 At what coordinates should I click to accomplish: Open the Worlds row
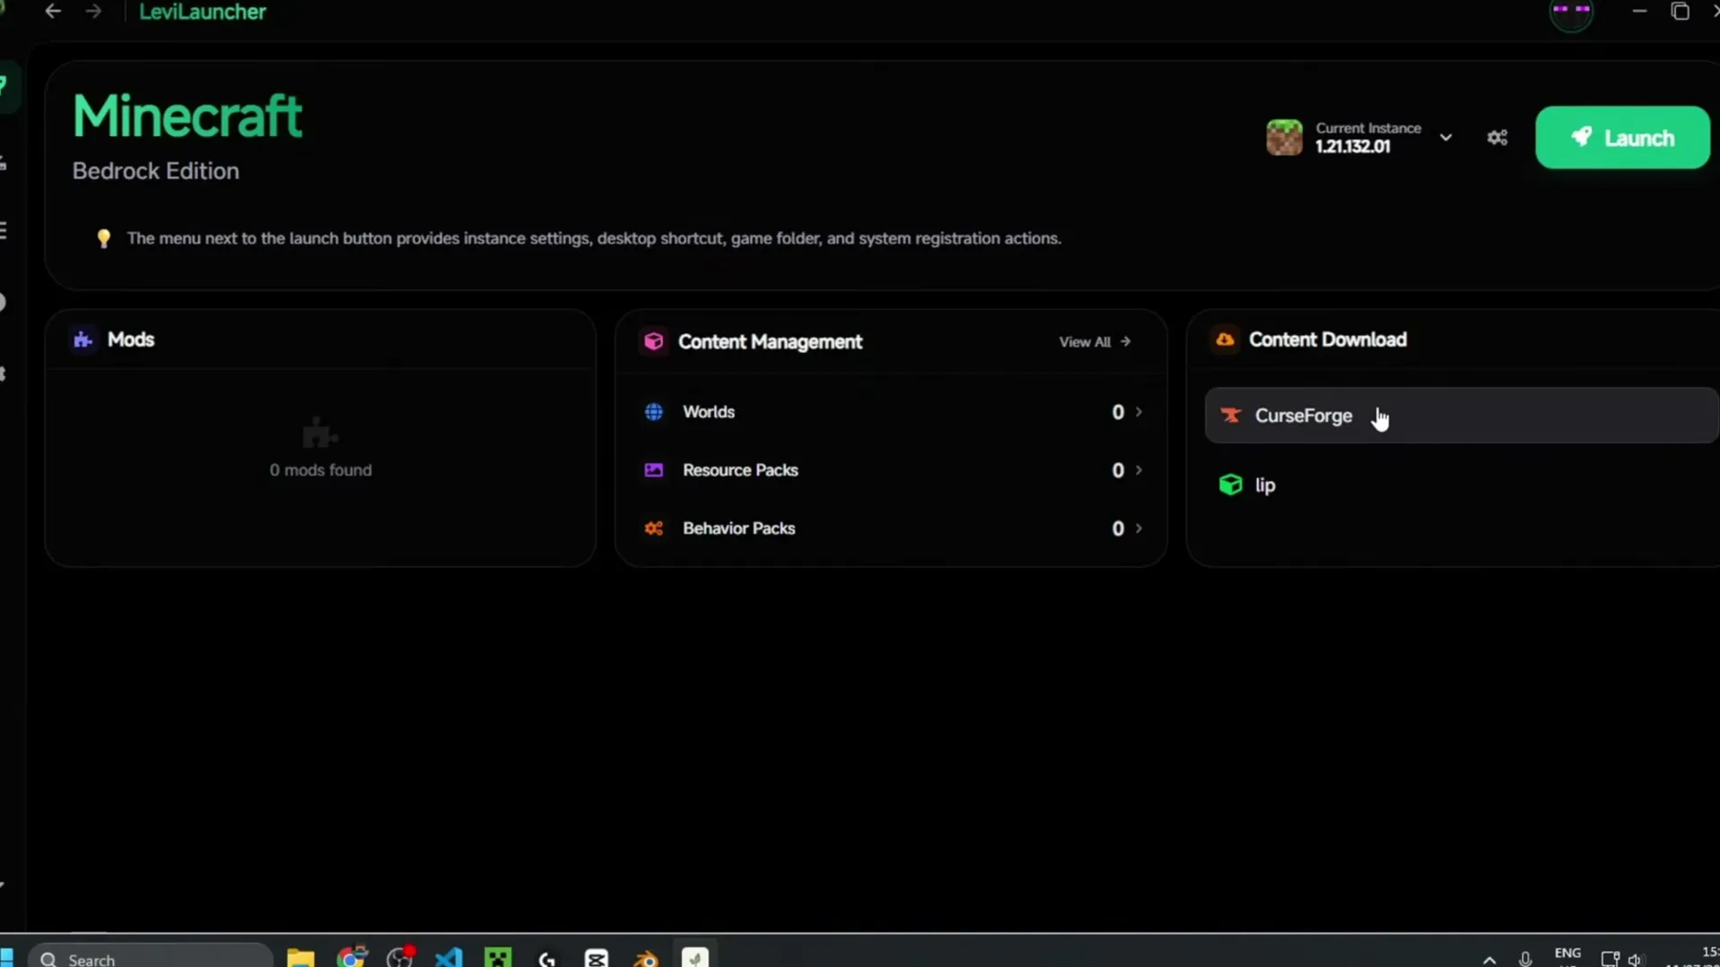tap(892, 412)
